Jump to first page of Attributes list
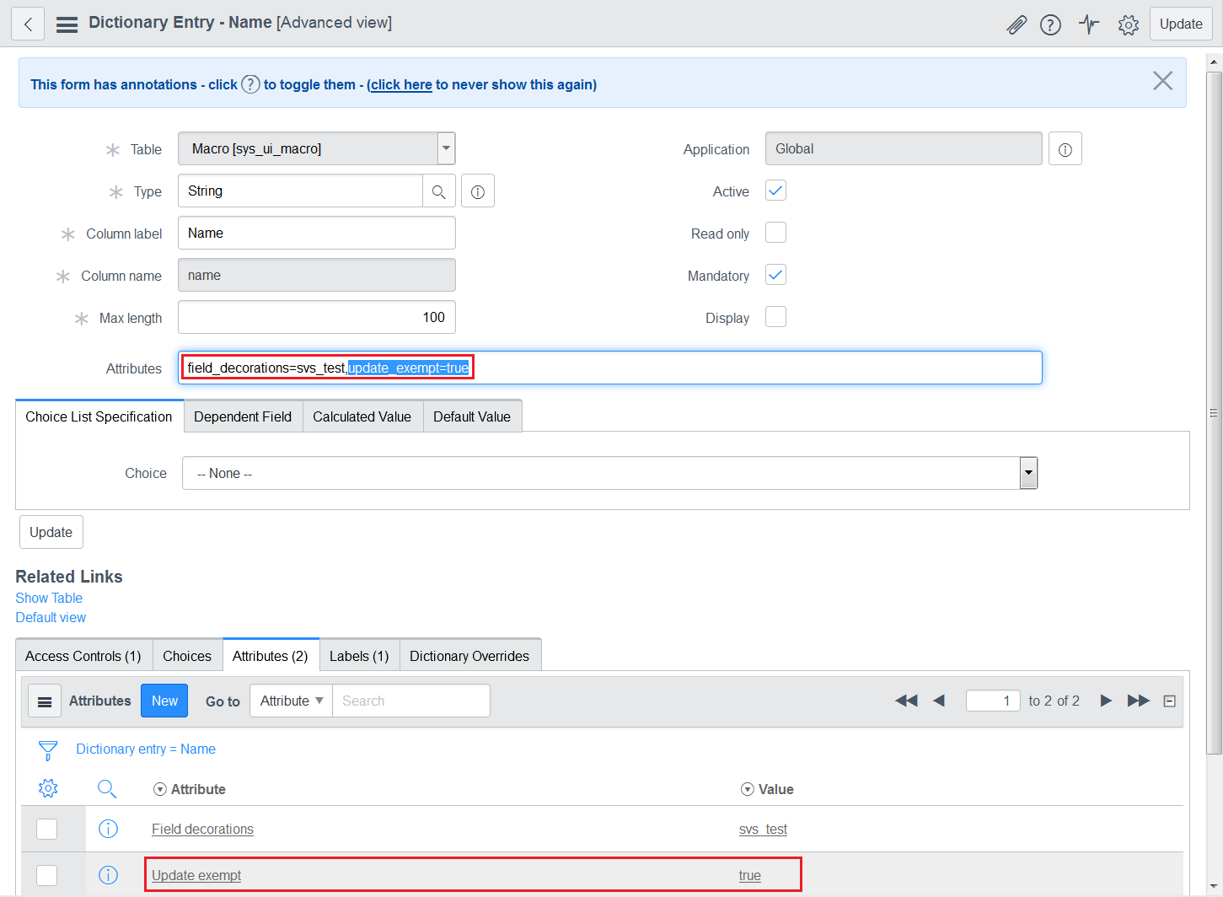The image size is (1223, 897). (906, 701)
